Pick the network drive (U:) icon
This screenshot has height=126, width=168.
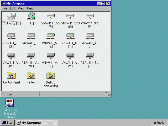click(x=90, y=36)
